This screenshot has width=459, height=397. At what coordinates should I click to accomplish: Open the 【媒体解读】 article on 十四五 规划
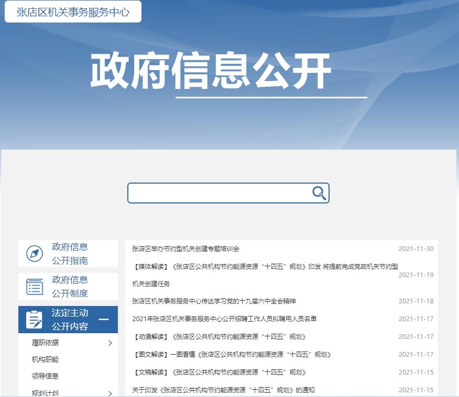tap(265, 267)
